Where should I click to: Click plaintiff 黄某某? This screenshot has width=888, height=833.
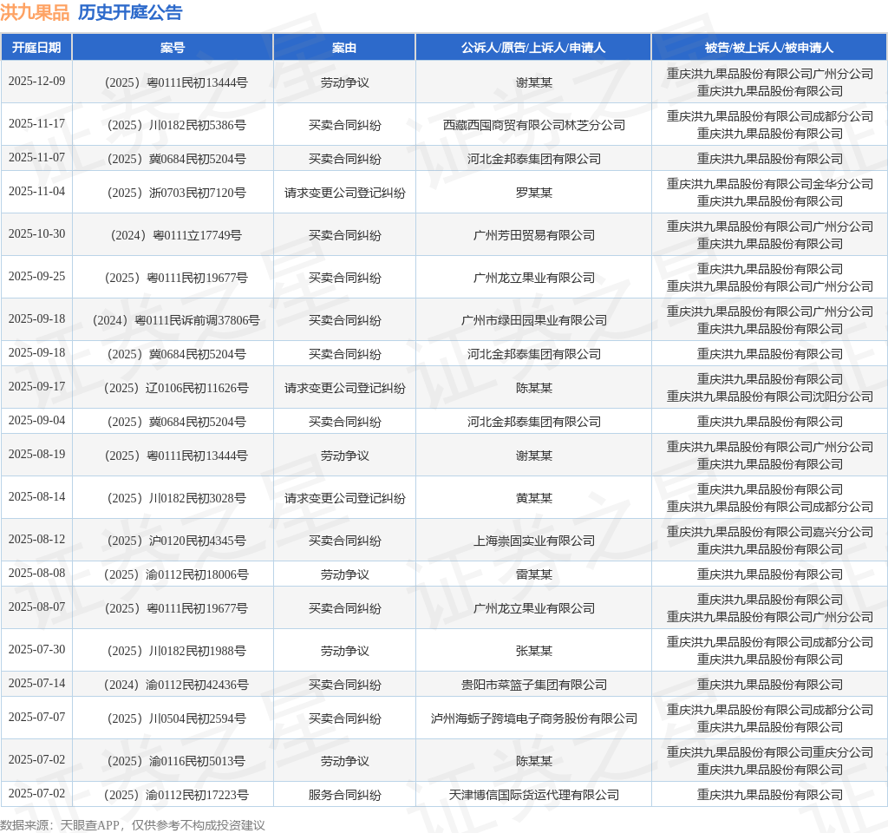click(x=533, y=499)
